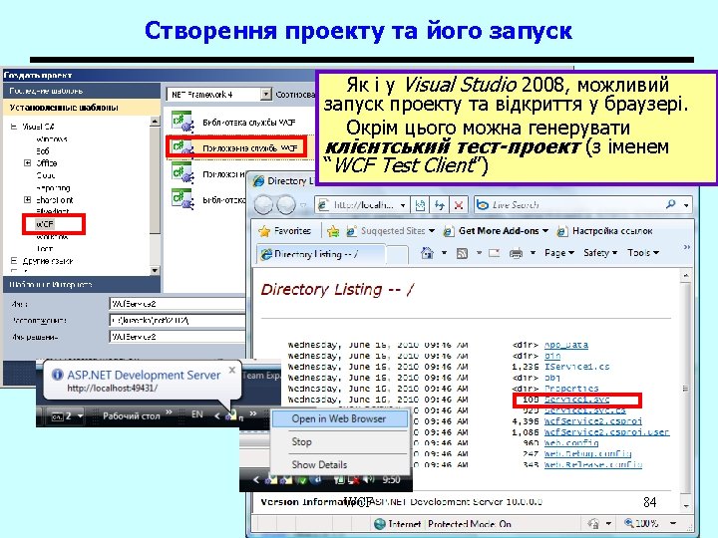Click the browser Back button
Viewport: 718px width, 538px height.
coord(263,205)
